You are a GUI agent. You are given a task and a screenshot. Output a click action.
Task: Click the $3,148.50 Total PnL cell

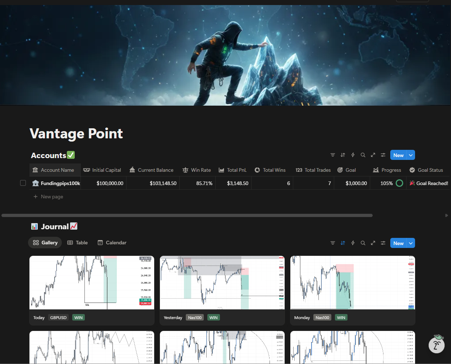pos(233,183)
